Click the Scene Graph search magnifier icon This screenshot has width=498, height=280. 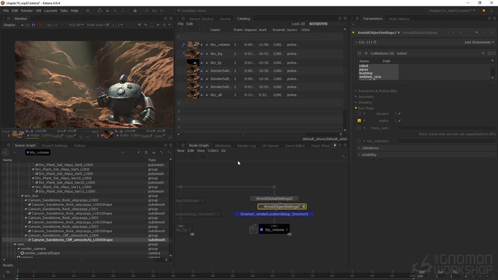pyautogui.click(x=169, y=152)
